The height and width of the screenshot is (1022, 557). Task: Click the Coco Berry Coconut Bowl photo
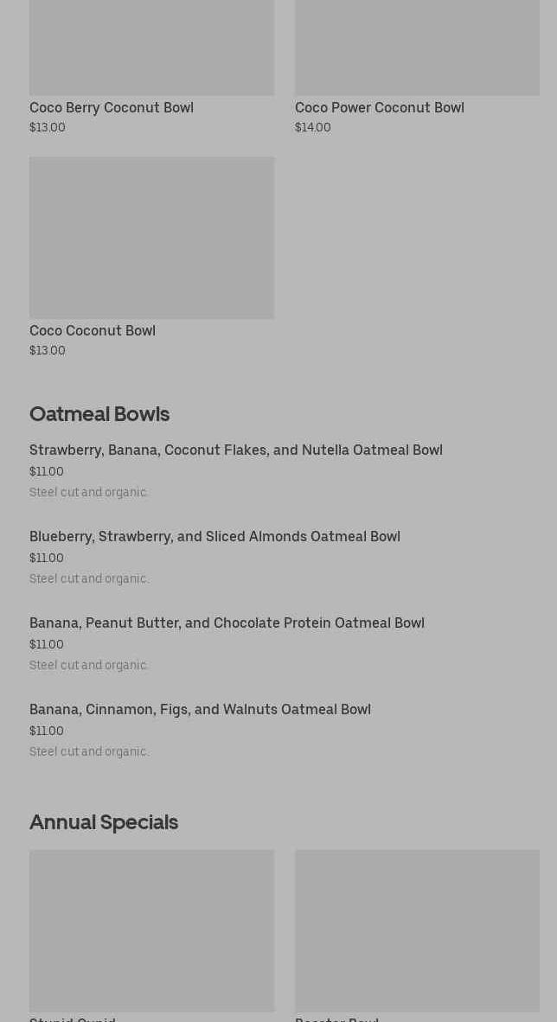(x=151, y=48)
